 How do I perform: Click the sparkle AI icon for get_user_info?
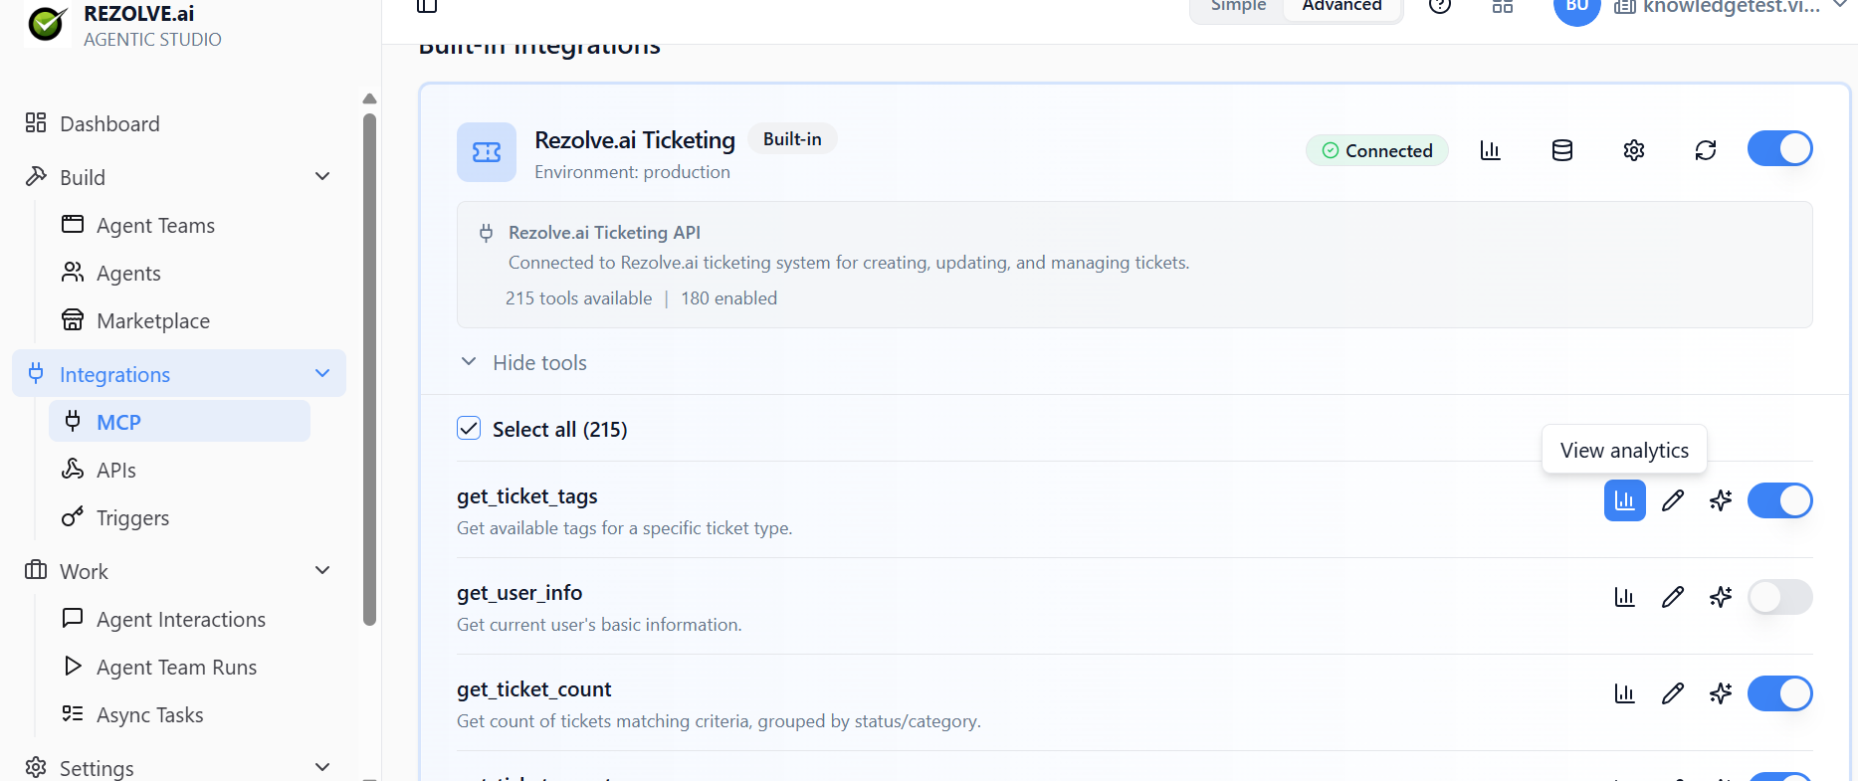(x=1721, y=597)
